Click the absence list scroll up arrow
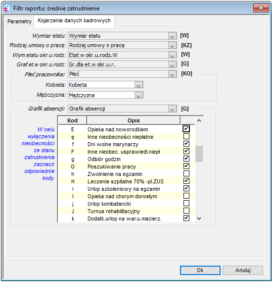The height and width of the screenshot is (282, 272). pos(199,120)
